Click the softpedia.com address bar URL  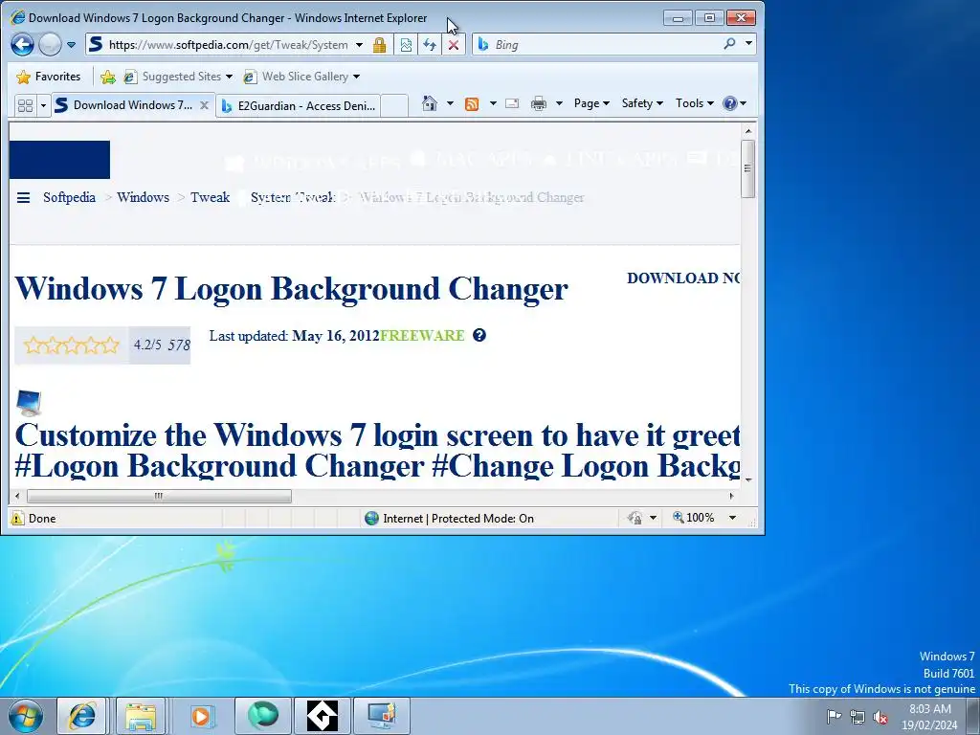[228, 44]
